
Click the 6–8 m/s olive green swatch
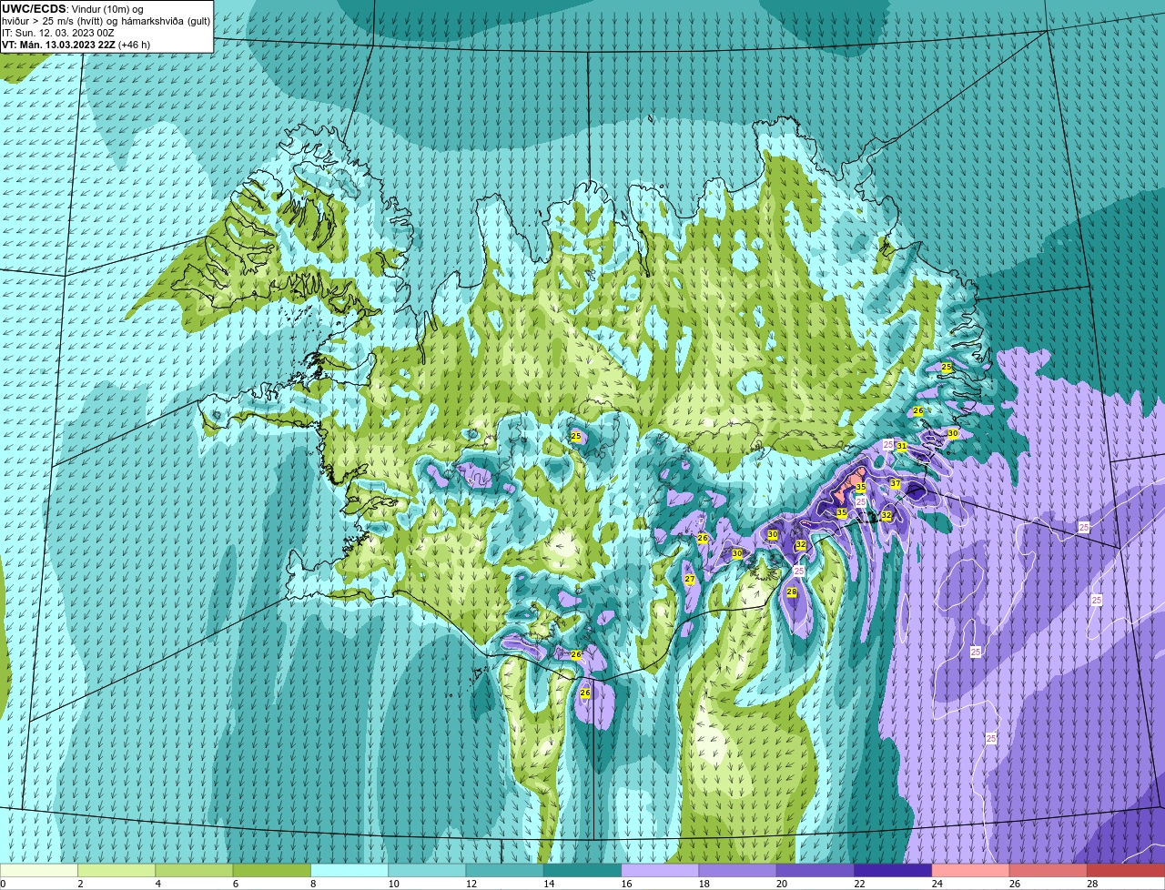[x=272, y=870]
